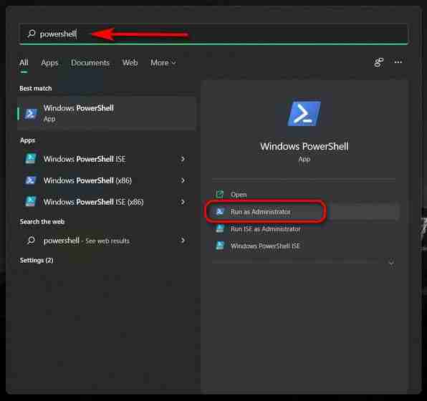Click the Windows PowerShell title in preview pane
Image resolution: width=427 pixels, height=401 pixels.
pos(304,147)
